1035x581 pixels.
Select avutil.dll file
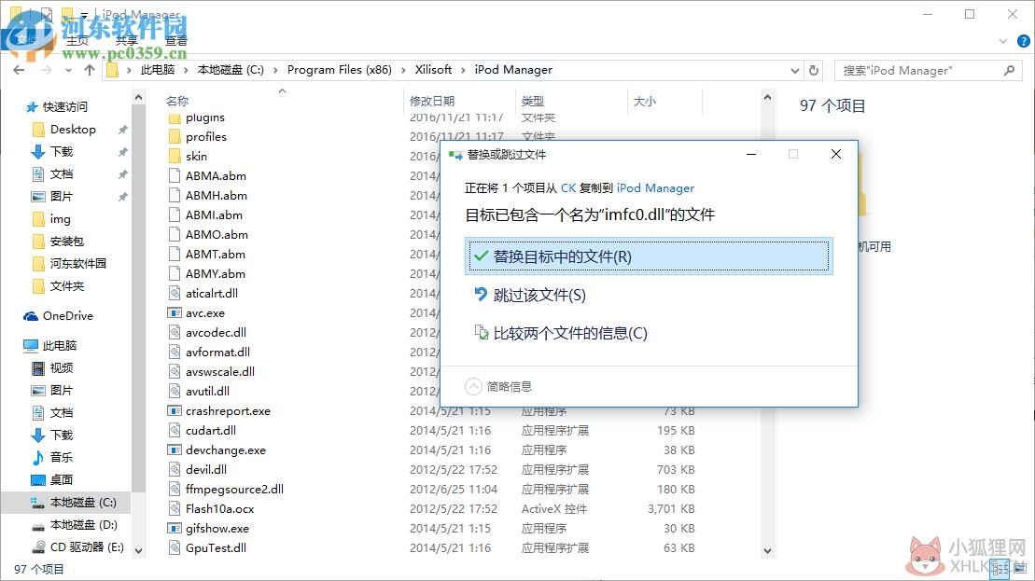pos(207,391)
